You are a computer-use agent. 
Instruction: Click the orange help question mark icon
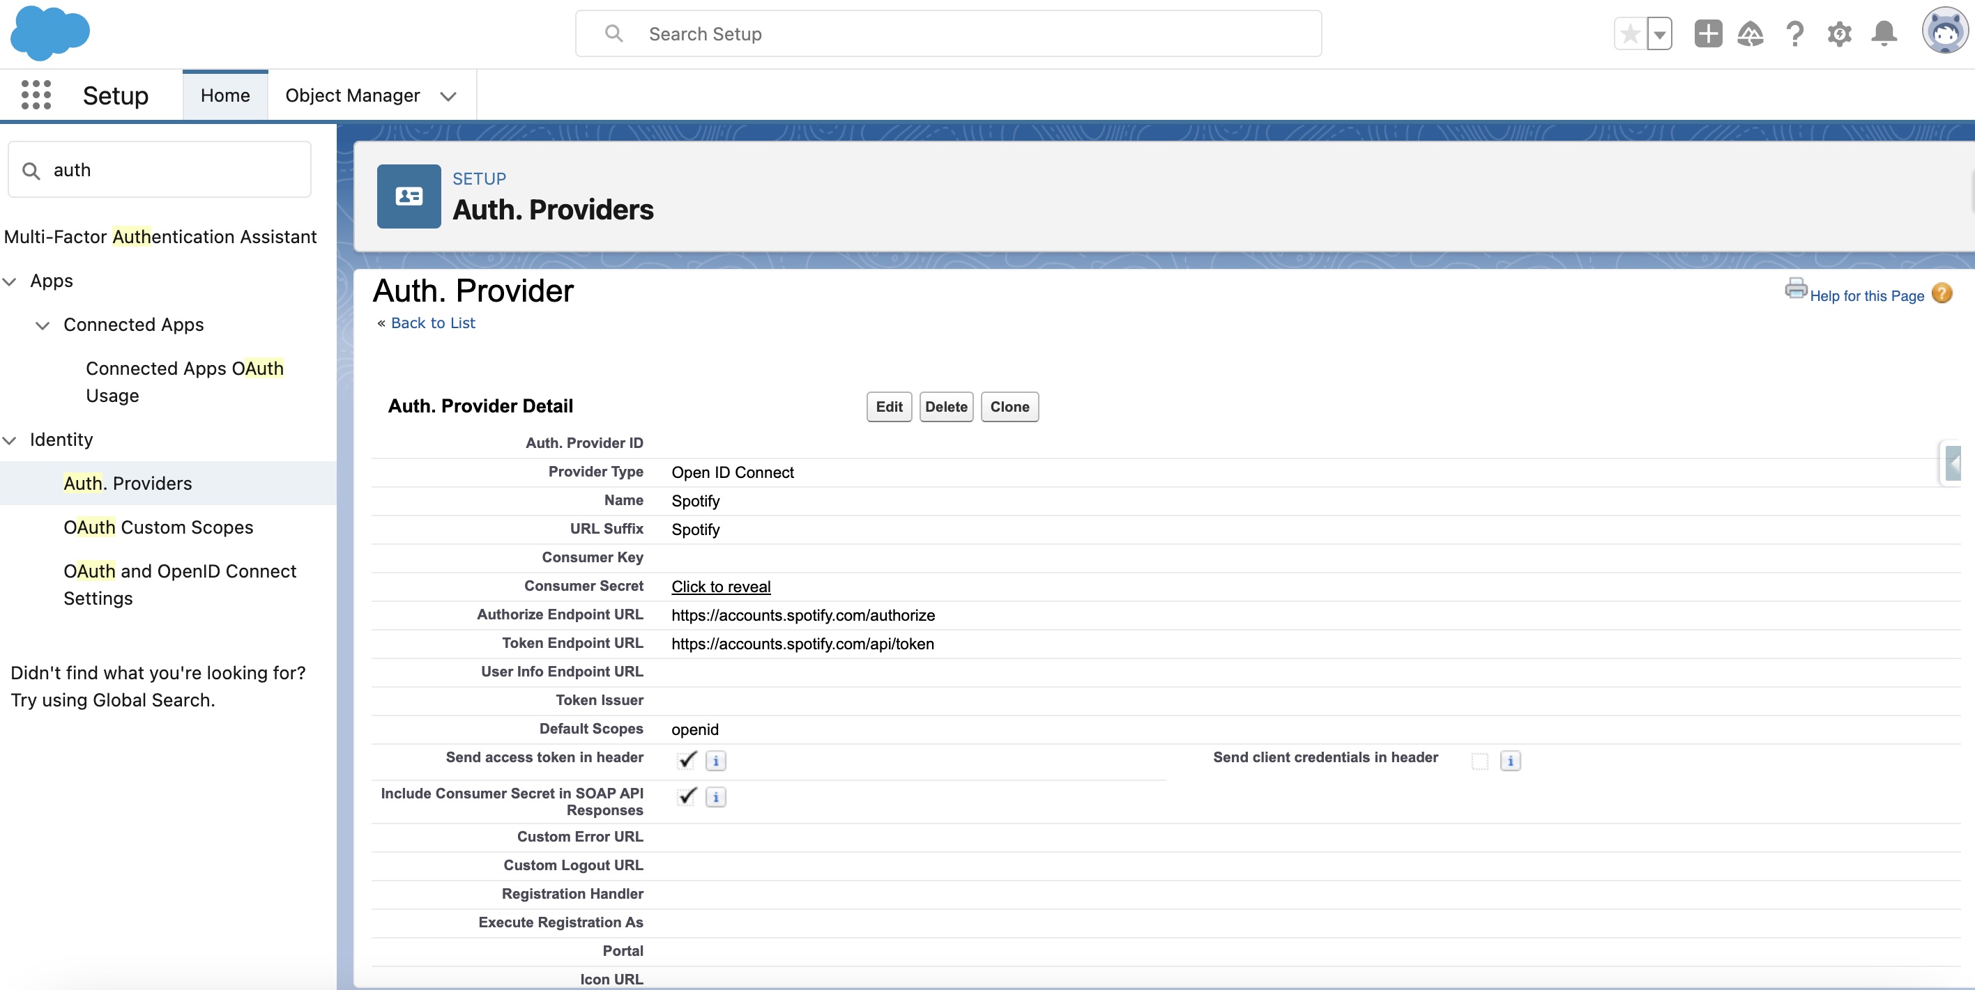[1942, 293]
